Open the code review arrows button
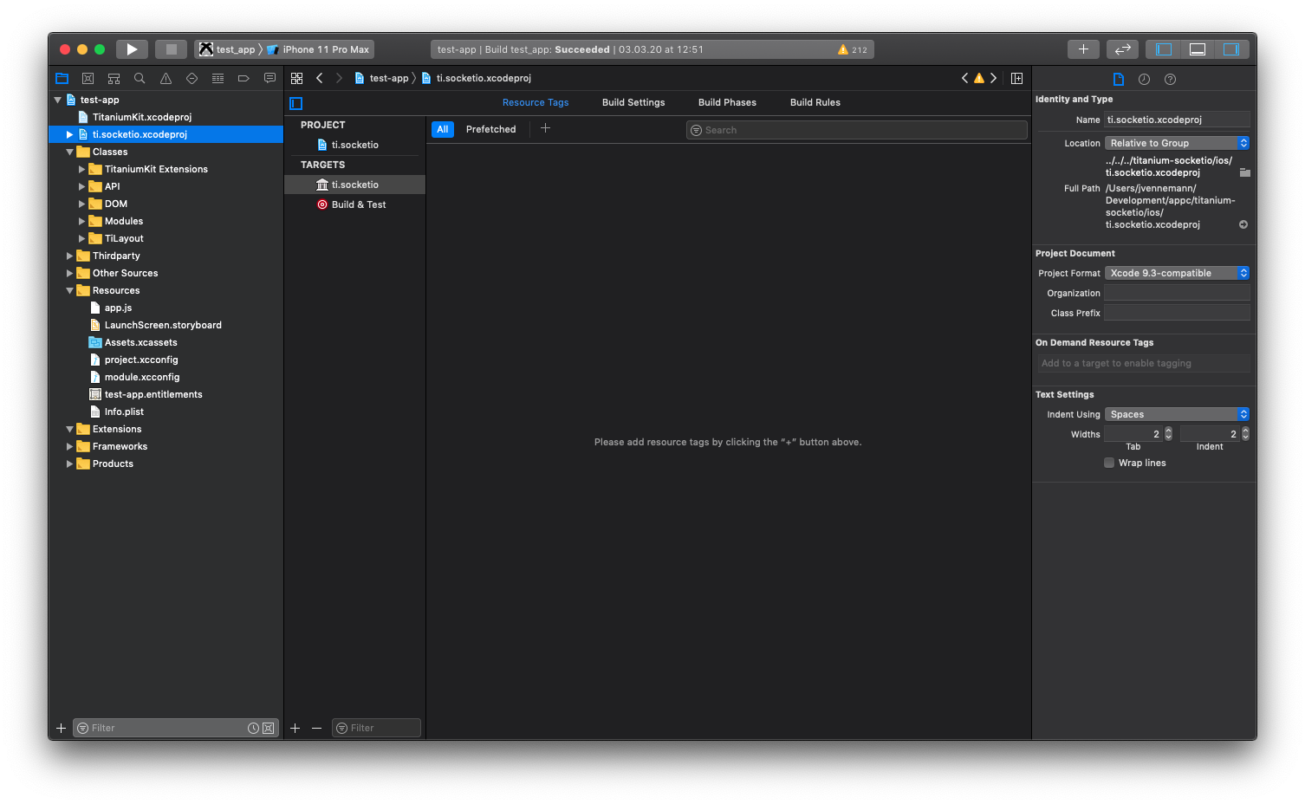This screenshot has height=804, width=1305. pos(1122,49)
